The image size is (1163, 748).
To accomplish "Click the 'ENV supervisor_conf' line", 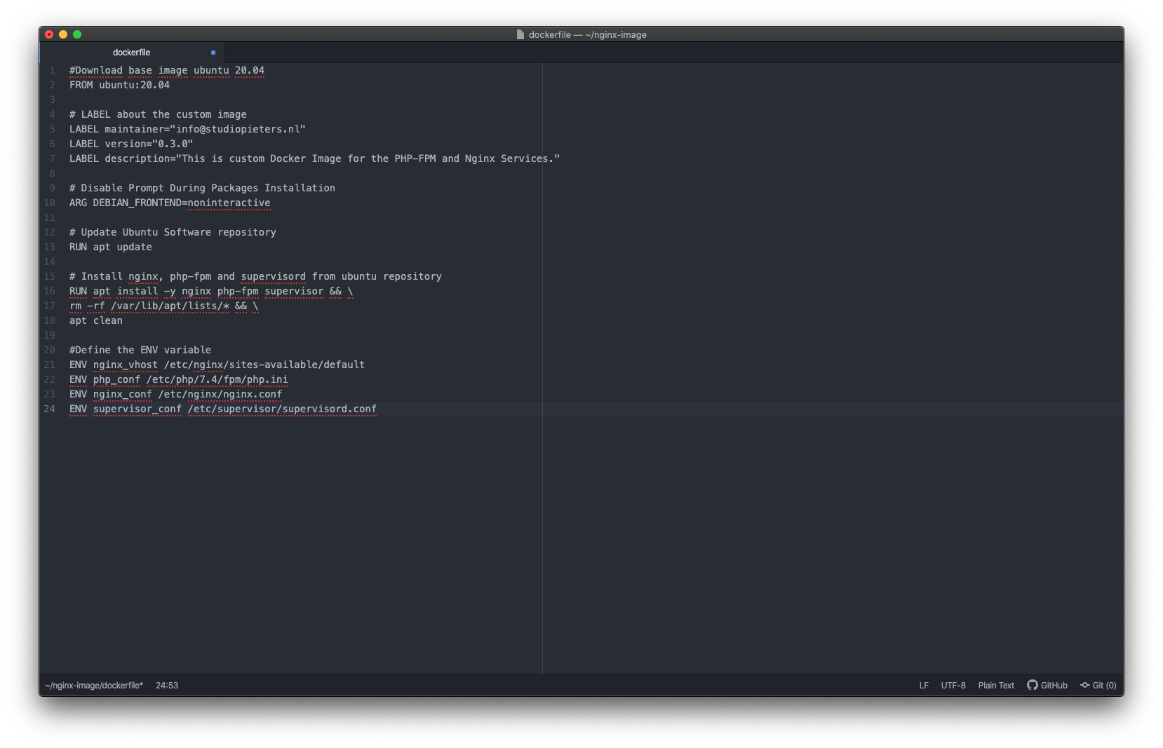I will click(x=223, y=409).
